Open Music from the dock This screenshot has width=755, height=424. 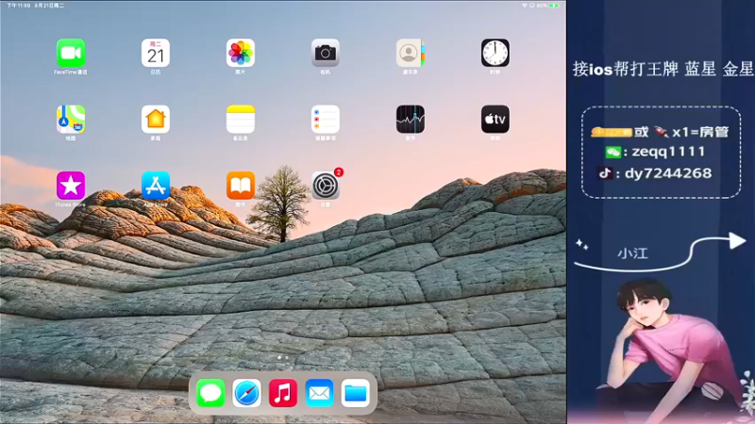[x=282, y=393]
